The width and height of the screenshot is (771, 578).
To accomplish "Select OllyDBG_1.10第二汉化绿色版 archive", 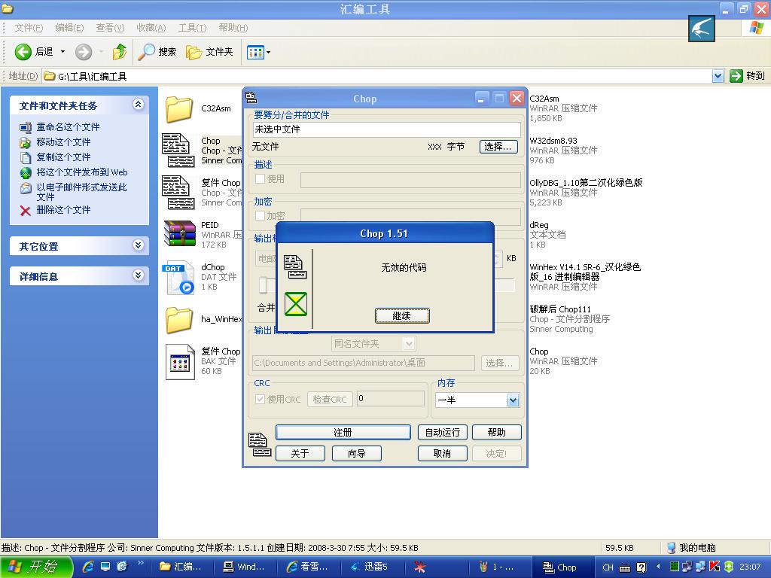I will pos(586,193).
